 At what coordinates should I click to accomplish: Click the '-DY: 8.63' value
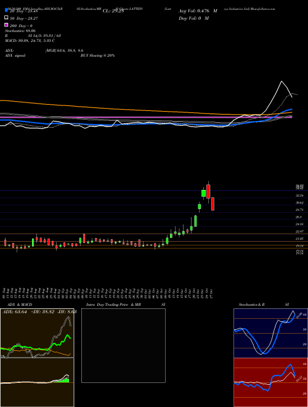(x=67, y=312)
